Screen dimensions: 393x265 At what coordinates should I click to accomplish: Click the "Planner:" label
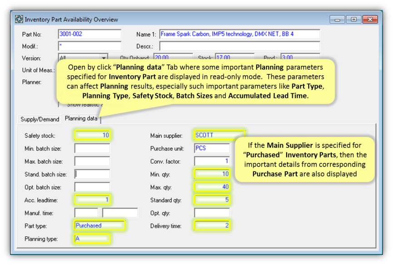[x=32, y=82]
